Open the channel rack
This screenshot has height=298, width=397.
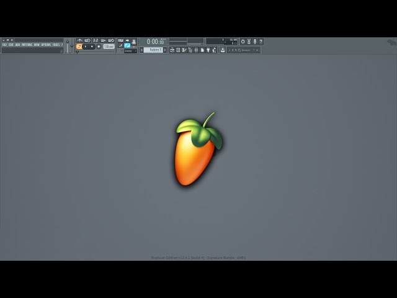pyautogui.click(x=178, y=50)
